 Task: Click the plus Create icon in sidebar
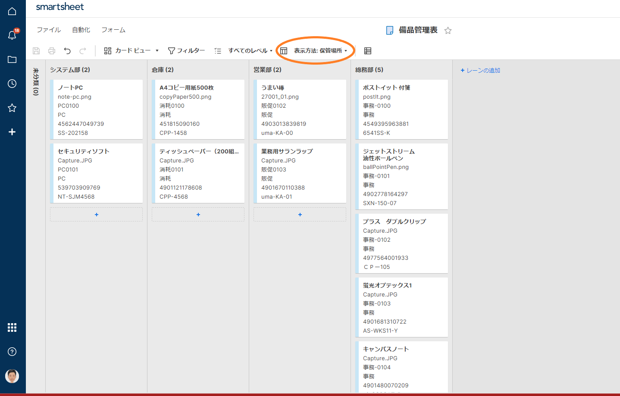pos(12,132)
